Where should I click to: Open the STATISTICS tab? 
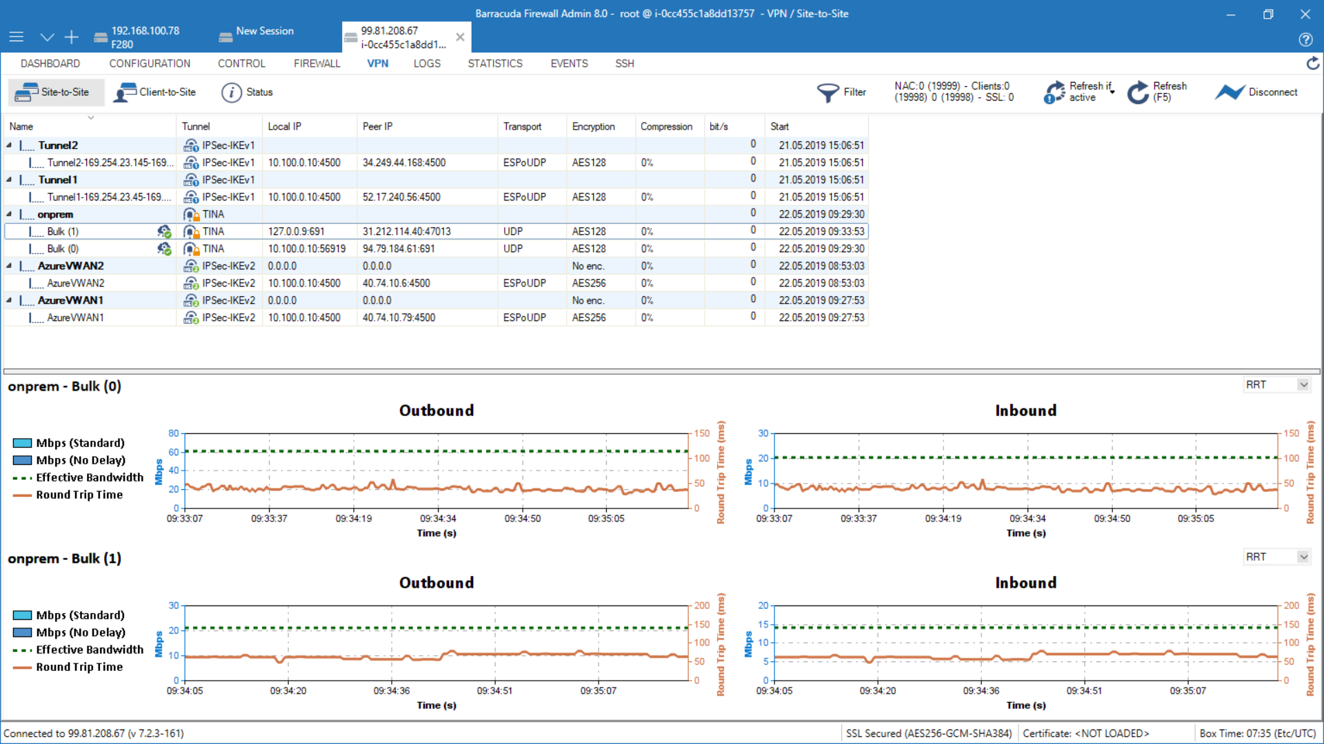point(495,63)
